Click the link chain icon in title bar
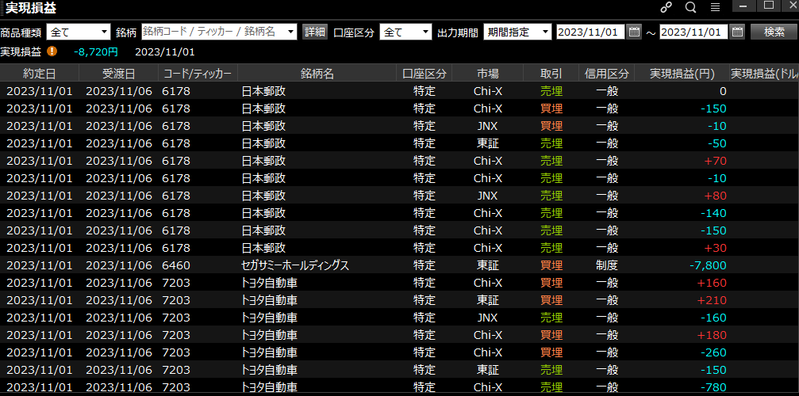This screenshot has width=799, height=396. (666, 7)
